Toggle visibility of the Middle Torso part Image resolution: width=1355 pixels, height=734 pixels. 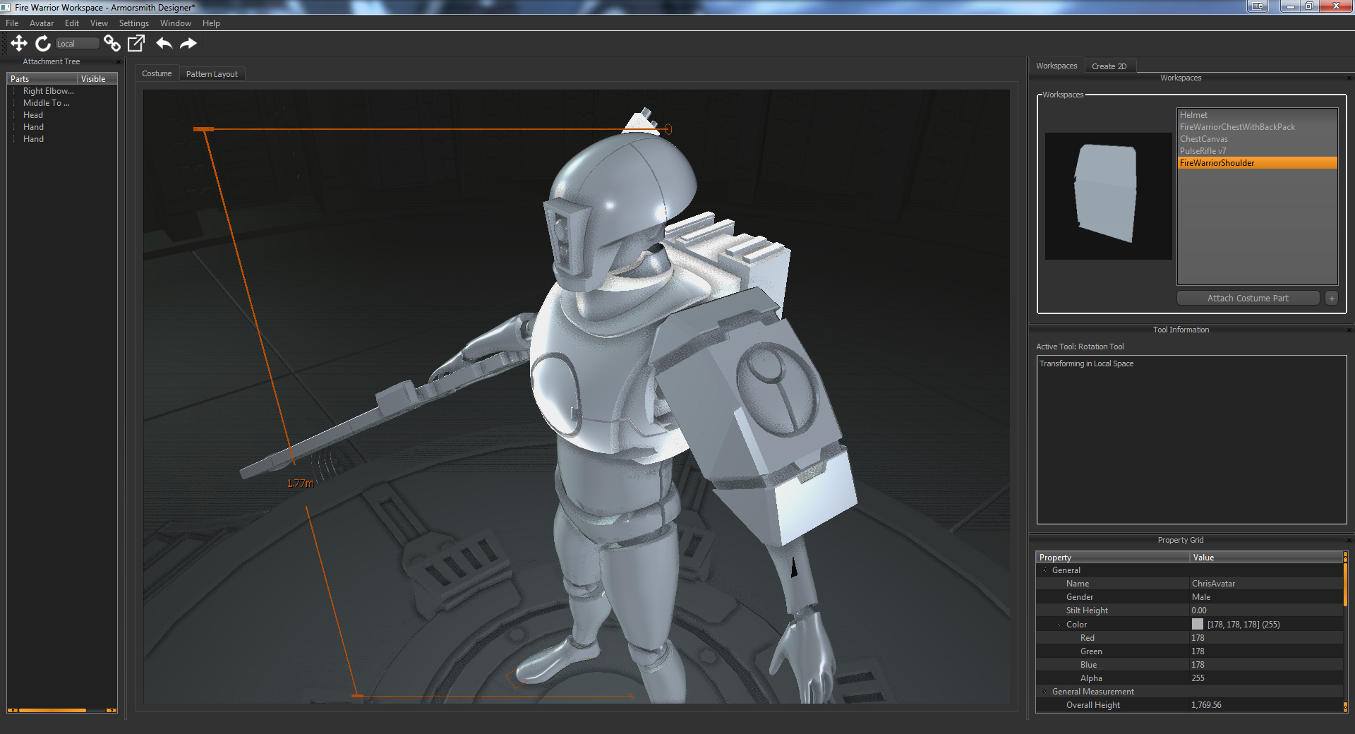click(x=95, y=102)
